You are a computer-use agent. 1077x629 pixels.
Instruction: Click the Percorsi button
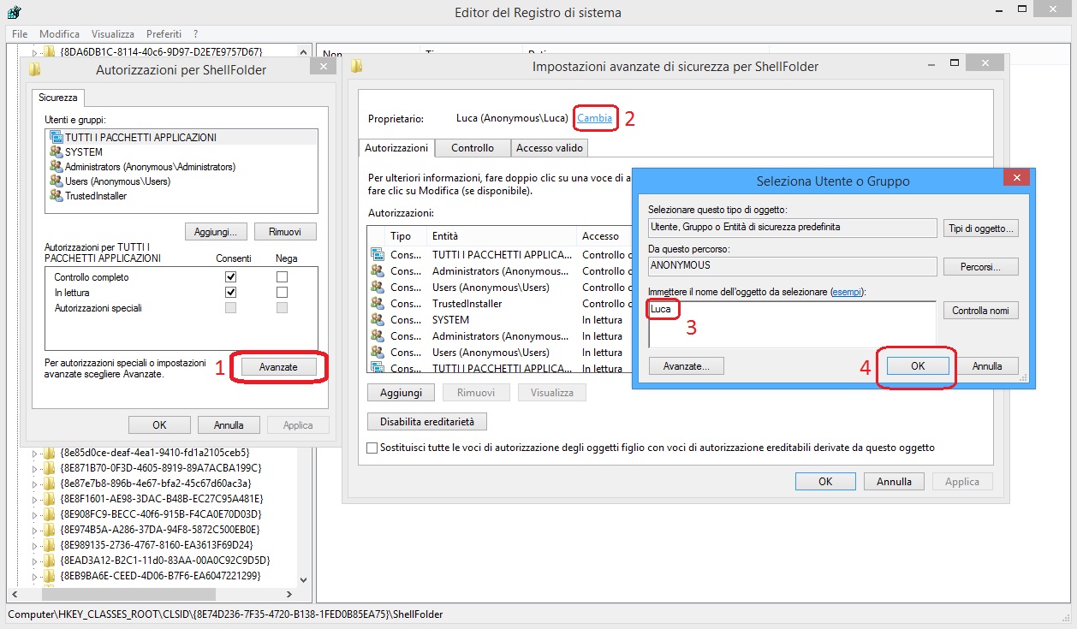(x=981, y=267)
